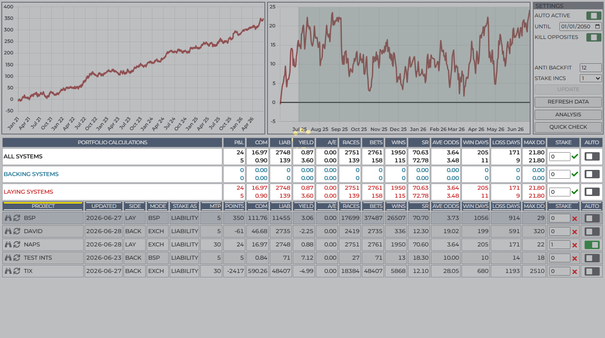605x338 pixels.
Task: Click the binoculars icon for DAVID project
Action: click(x=8, y=231)
